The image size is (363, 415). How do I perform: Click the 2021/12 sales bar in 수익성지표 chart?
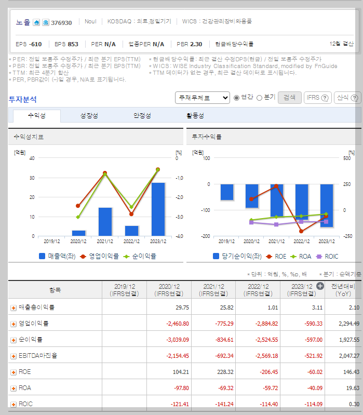click(105, 222)
